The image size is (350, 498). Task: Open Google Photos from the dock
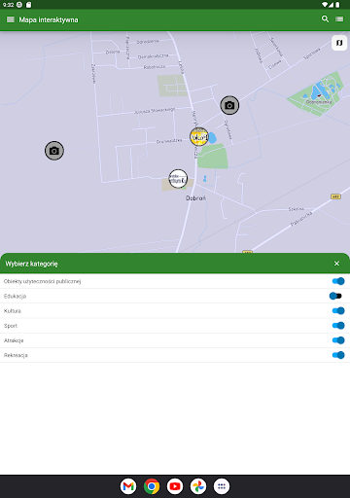(198, 486)
